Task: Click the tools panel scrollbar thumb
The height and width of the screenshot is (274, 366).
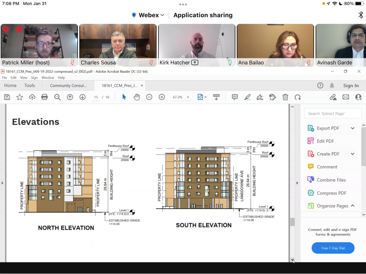Action: 363,147
